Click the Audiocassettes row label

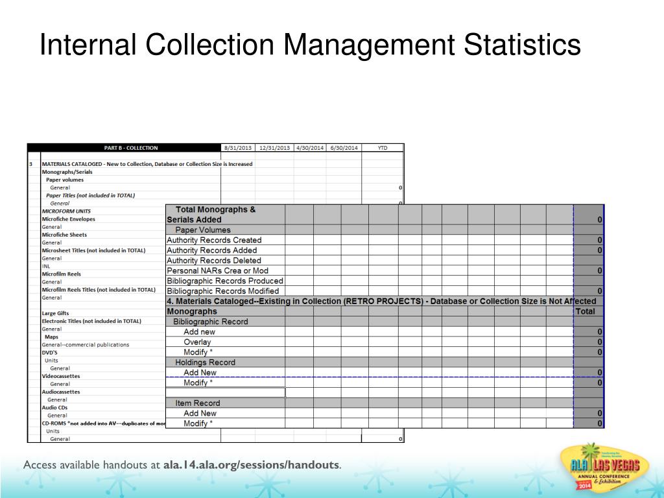click(60, 392)
